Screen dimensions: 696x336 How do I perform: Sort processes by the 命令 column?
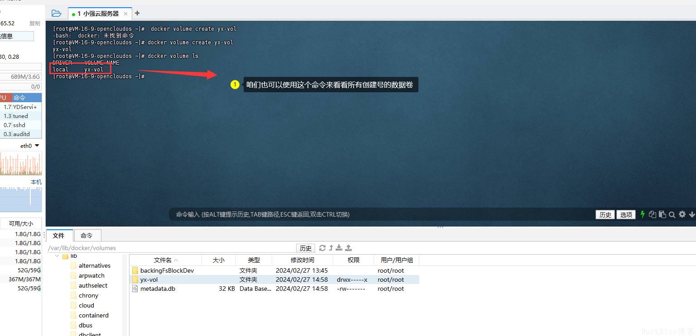[x=27, y=97]
